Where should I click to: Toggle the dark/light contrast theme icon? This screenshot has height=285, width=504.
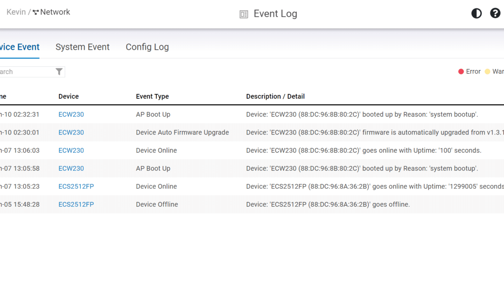[476, 13]
